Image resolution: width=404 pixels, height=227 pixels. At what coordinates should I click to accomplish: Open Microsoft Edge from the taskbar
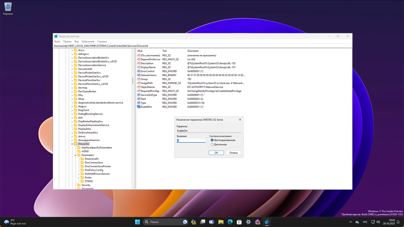230,222
